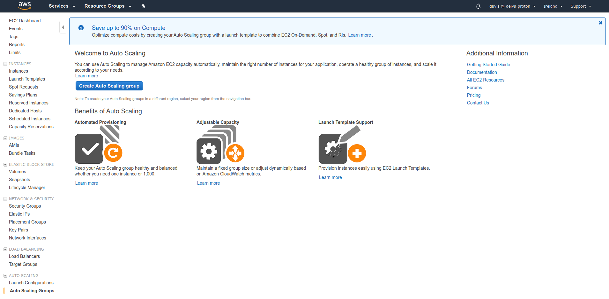Click Learn more under Adjustable Capacity
This screenshot has width=609, height=299.
pyautogui.click(x=208, y=183)
